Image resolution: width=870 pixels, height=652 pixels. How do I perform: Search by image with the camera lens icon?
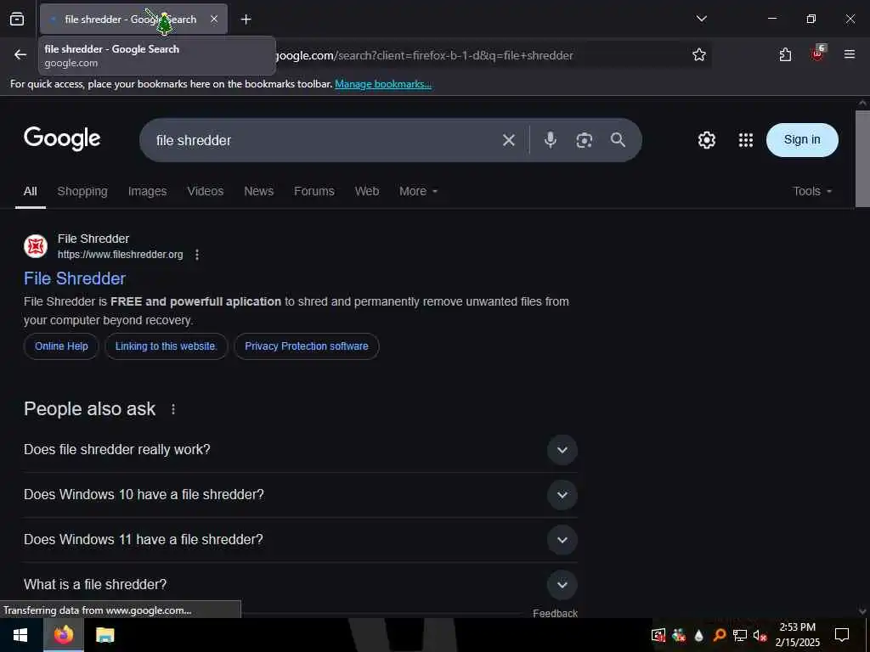coord(585,140)
